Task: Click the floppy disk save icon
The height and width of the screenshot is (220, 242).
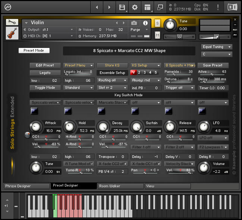Action: pyautogui.click(x=122, y=7)
